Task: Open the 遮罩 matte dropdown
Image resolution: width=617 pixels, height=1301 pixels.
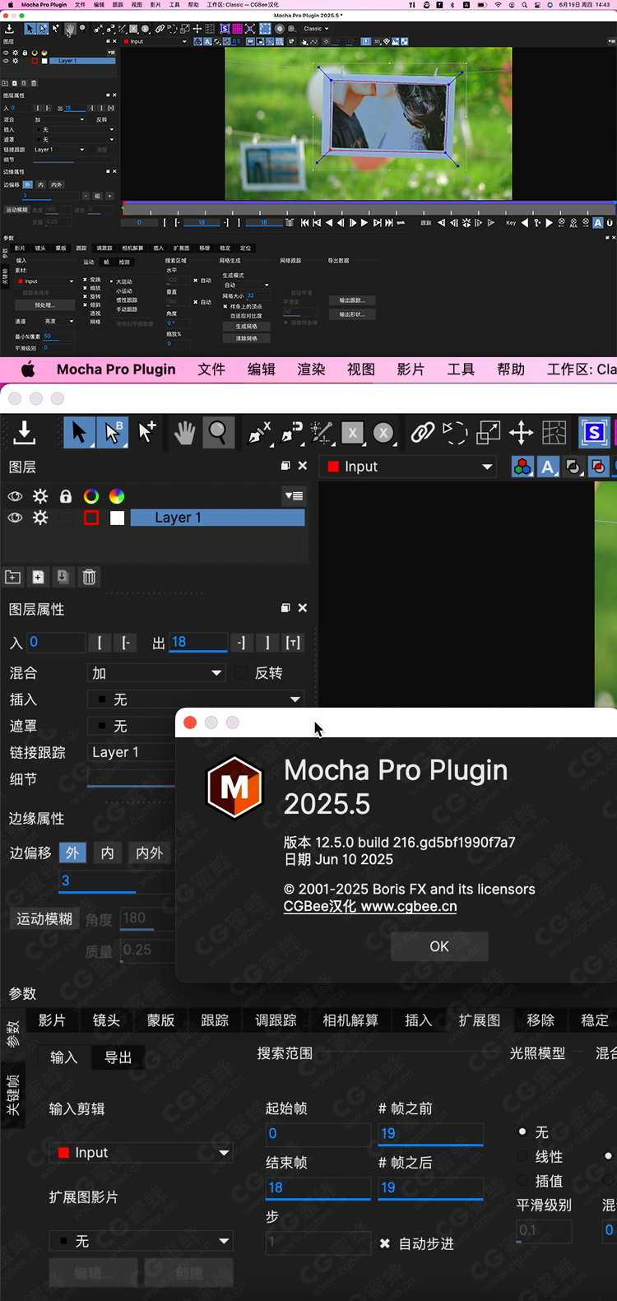Action: [132, 726]
